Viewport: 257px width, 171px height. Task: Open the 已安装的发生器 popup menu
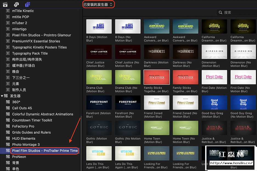pos(98,4)
